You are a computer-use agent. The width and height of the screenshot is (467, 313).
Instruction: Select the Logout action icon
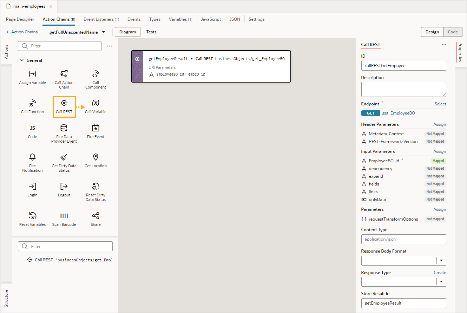tap(64, 186)
